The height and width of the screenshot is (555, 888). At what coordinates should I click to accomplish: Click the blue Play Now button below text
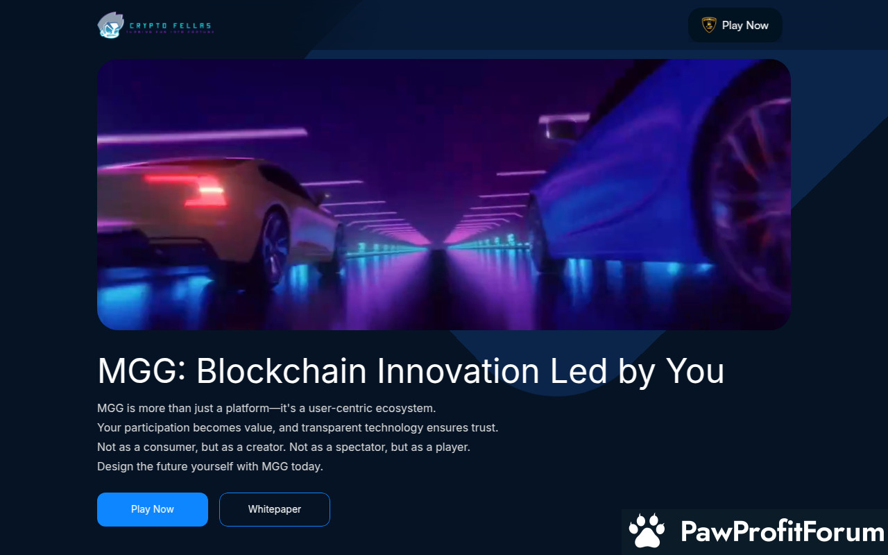point(153,509)
